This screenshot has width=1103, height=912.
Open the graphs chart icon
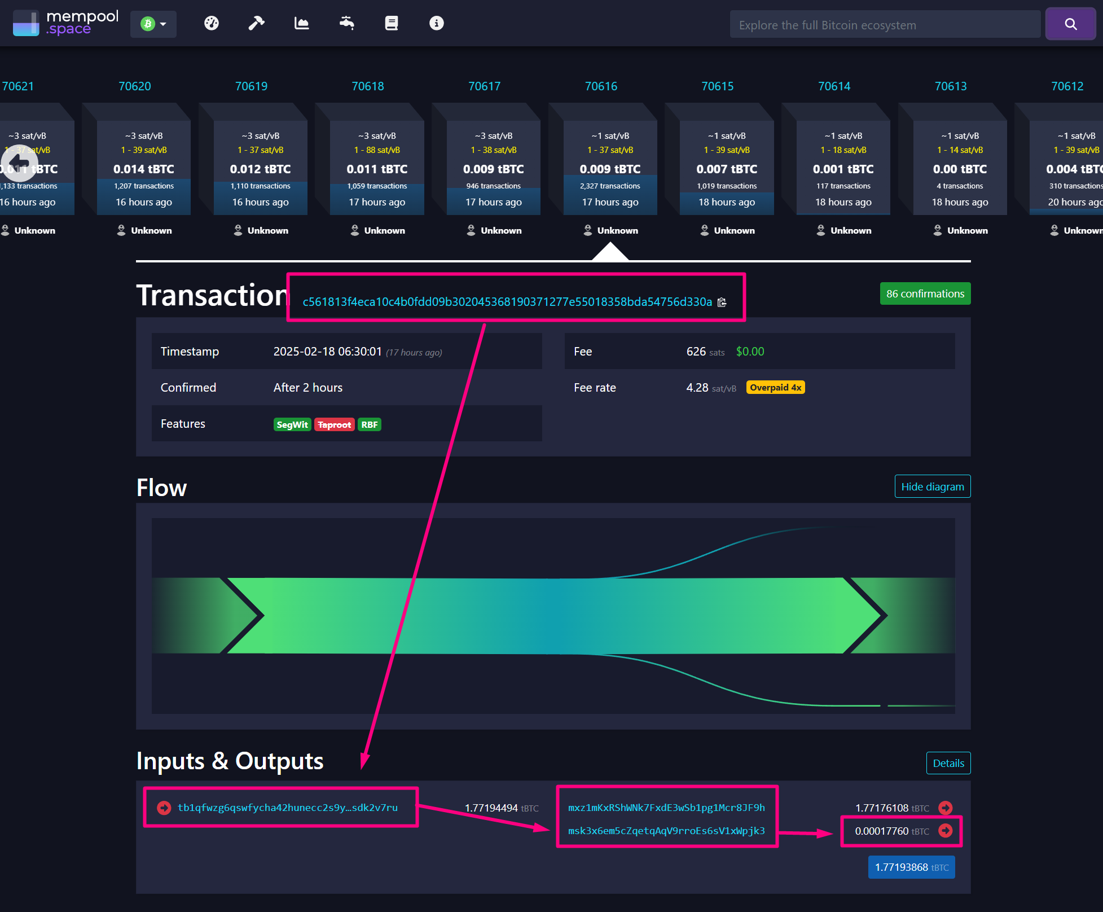tap(302, 23)
